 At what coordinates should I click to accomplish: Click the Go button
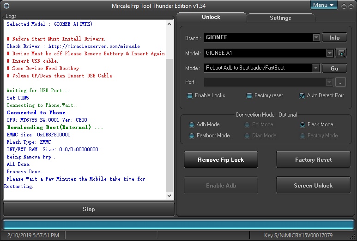334,68
